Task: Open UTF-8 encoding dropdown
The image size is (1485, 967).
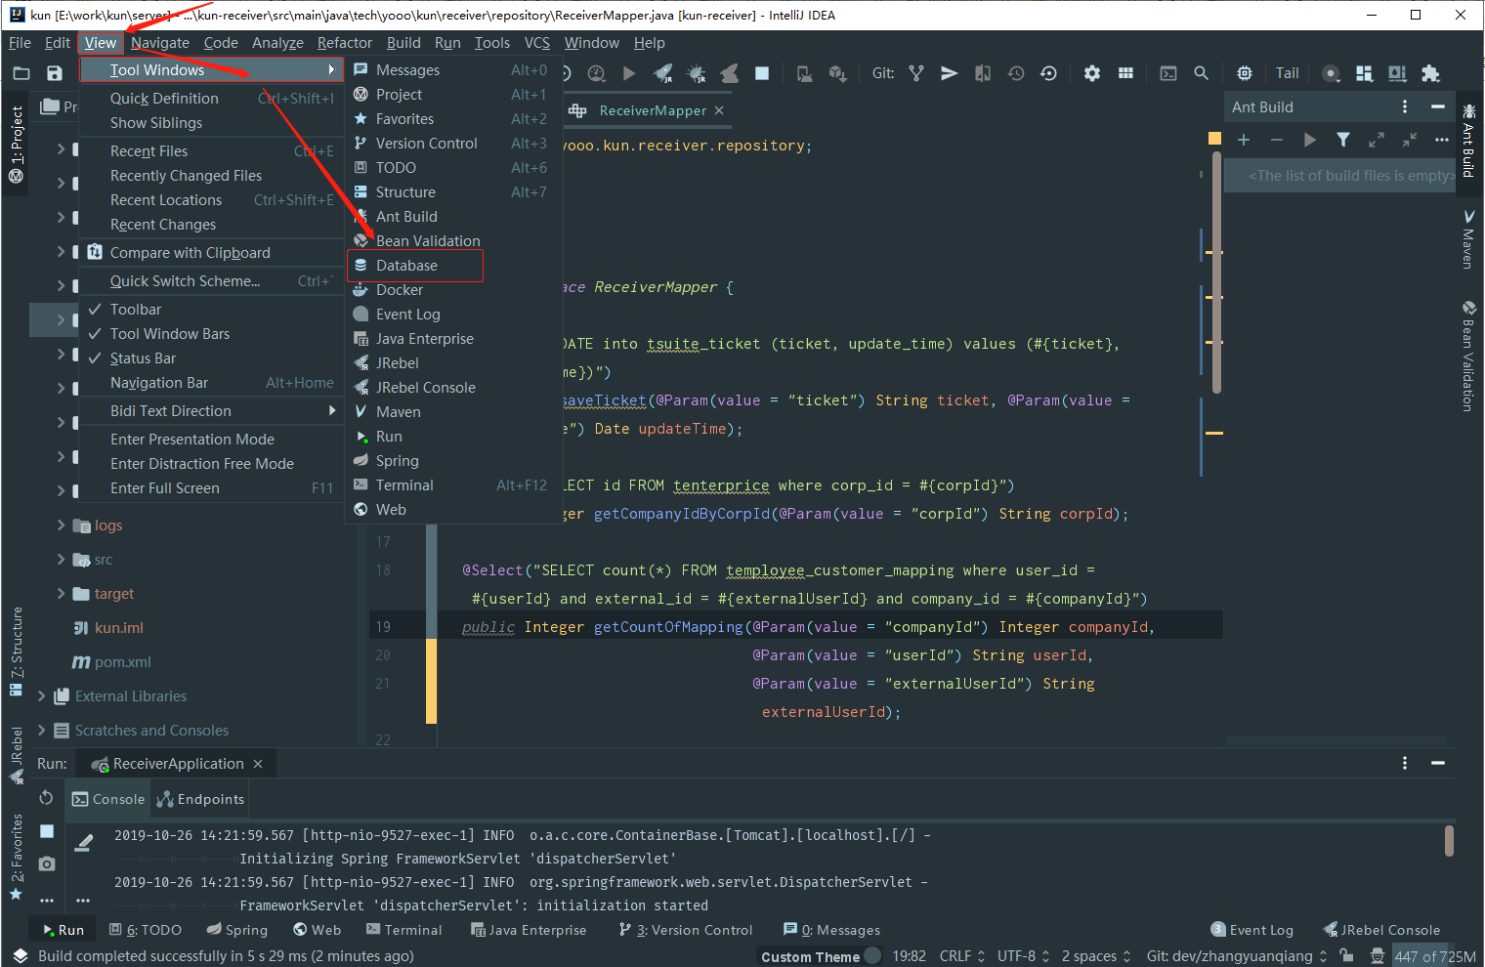Action: 1023,956
